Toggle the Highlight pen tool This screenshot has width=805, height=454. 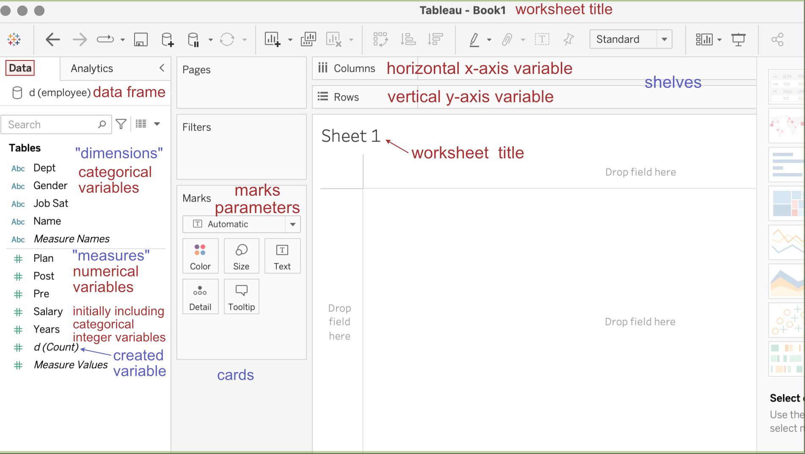(474, 40)
